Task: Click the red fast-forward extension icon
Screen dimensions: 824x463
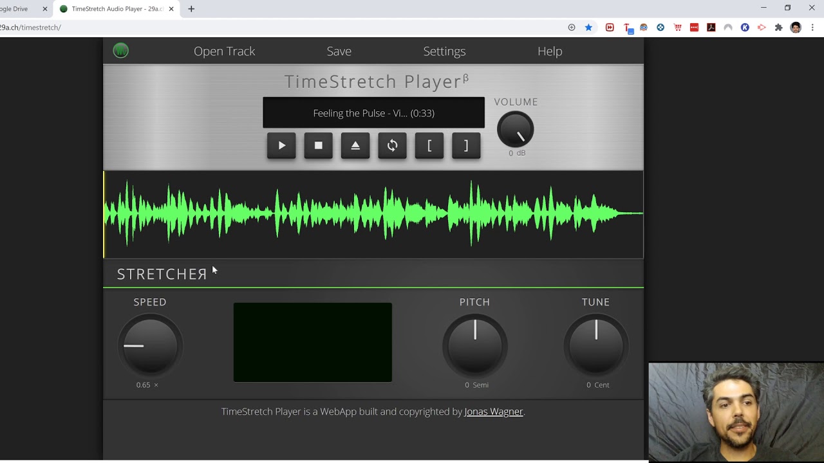Action: click(x=610, y=28)
